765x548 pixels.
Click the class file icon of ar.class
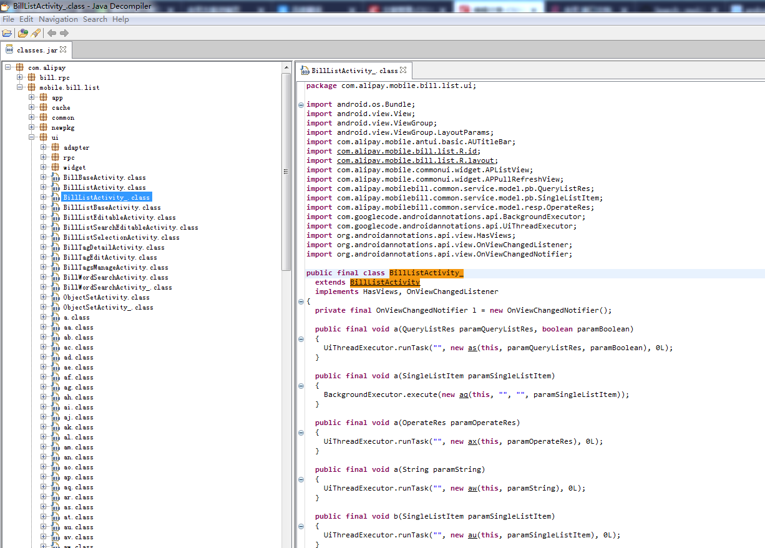tap(56, 497)
